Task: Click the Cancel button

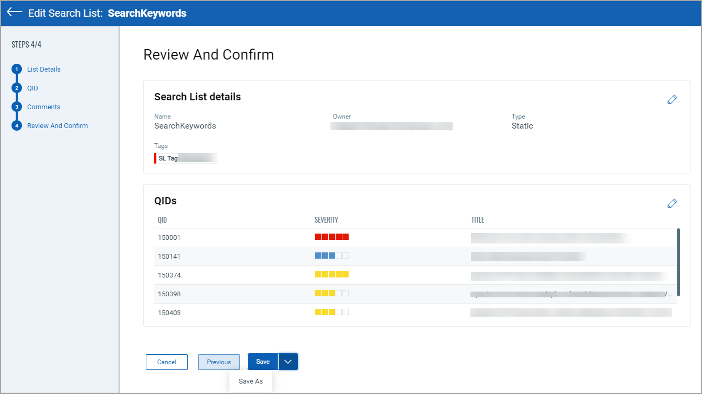Action: point(167,362)
